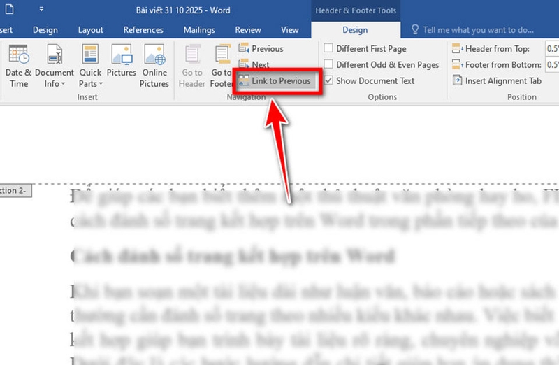This screenshot has width=559, height=365.
Task: Insert Date & Time into the header
Action: pos(18,66)
